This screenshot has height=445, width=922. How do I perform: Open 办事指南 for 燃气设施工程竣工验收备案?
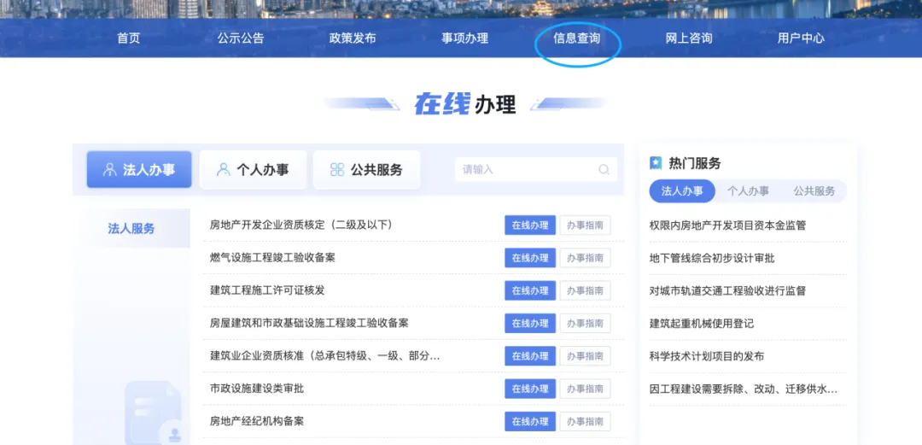pos(585,258)
